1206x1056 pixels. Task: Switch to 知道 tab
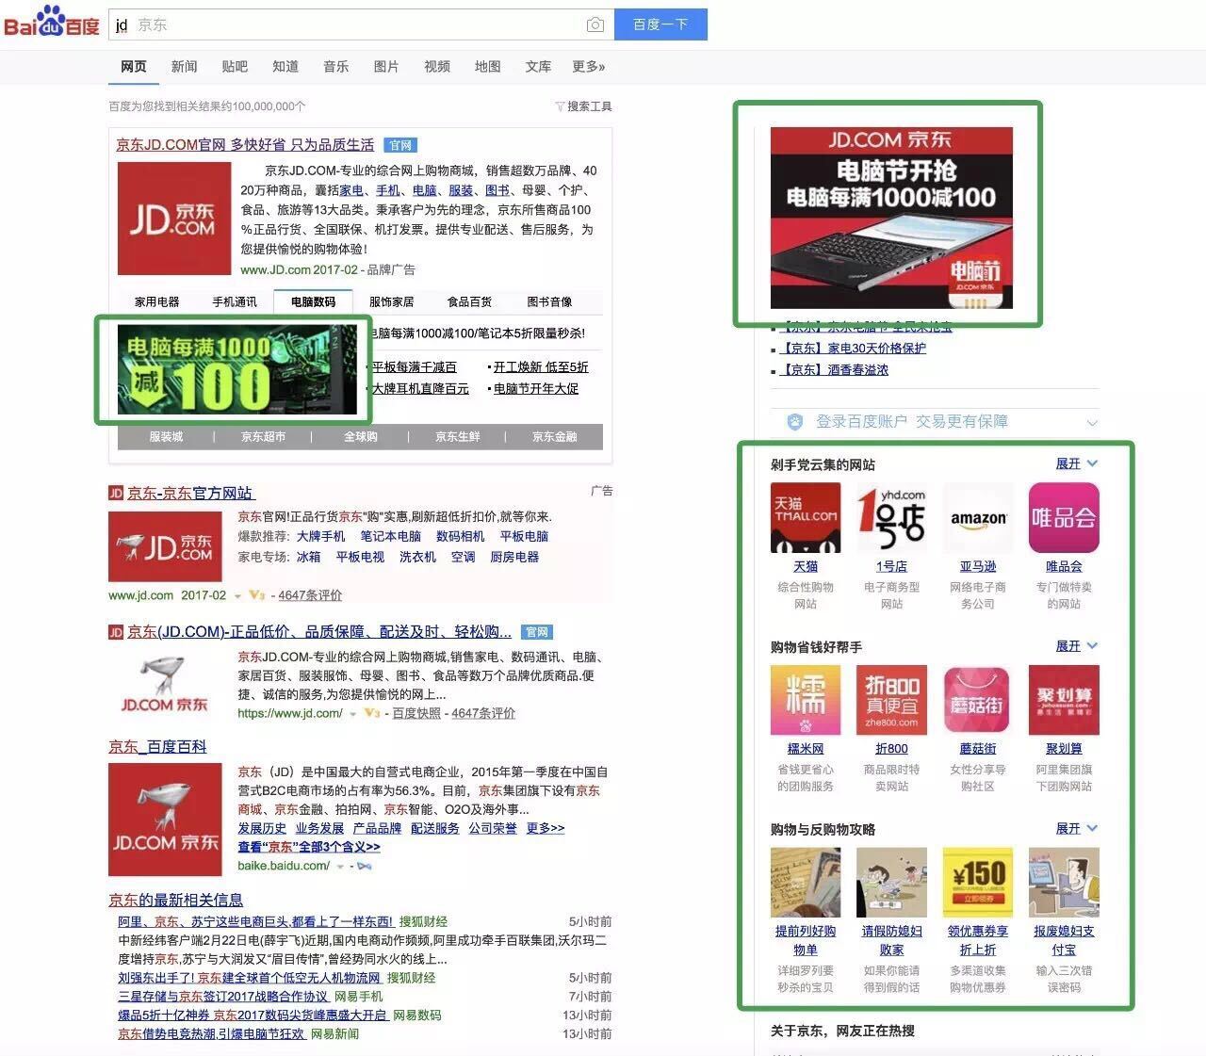point(285,67)
